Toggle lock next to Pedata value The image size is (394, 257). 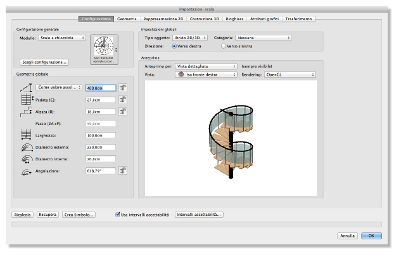click(x=123, y=100)
